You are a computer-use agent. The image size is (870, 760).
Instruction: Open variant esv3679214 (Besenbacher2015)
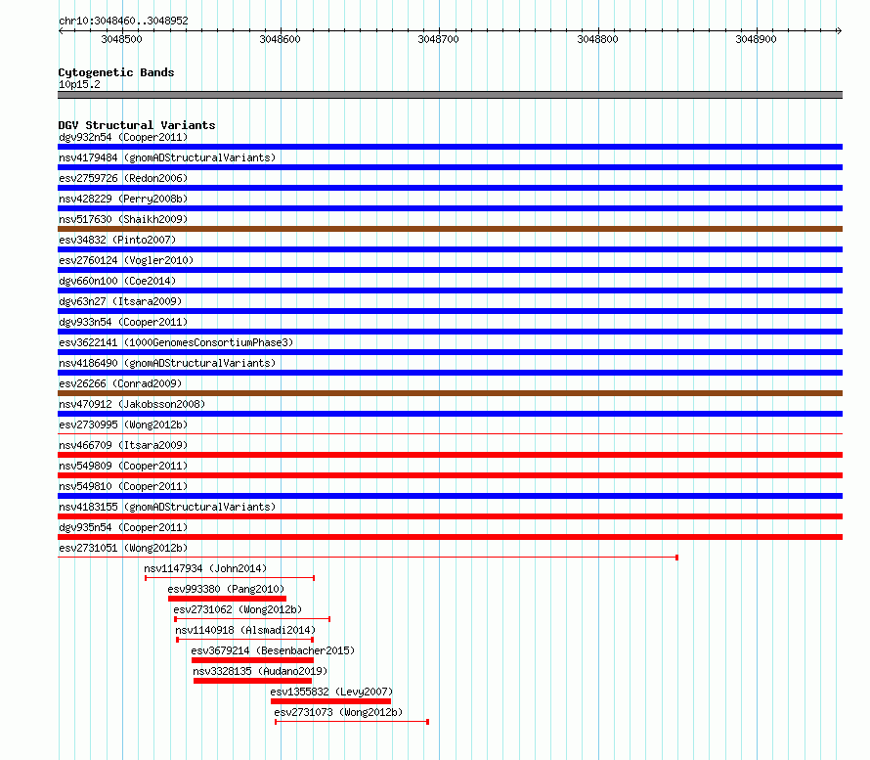click(273, 650)
